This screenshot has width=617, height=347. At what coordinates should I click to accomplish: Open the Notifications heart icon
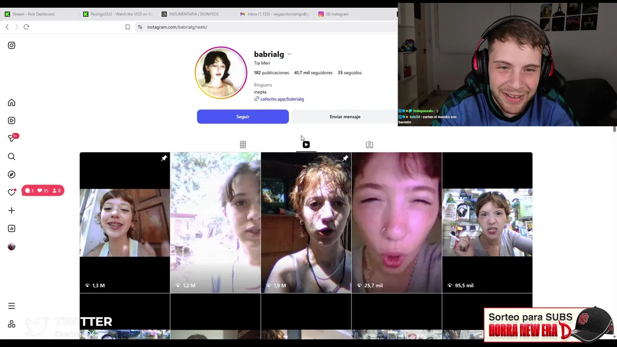[x=12, y=192]
